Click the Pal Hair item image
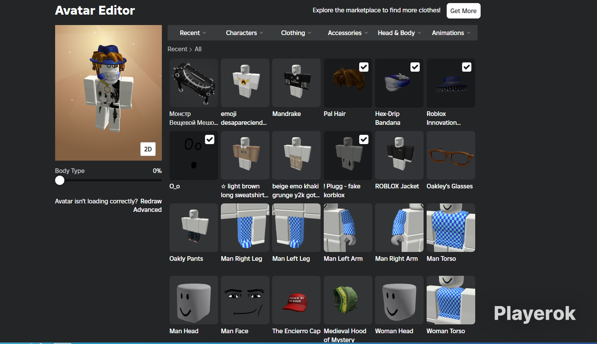The height and width of the screenshot is (344, 597). click(x=348, y=83)
